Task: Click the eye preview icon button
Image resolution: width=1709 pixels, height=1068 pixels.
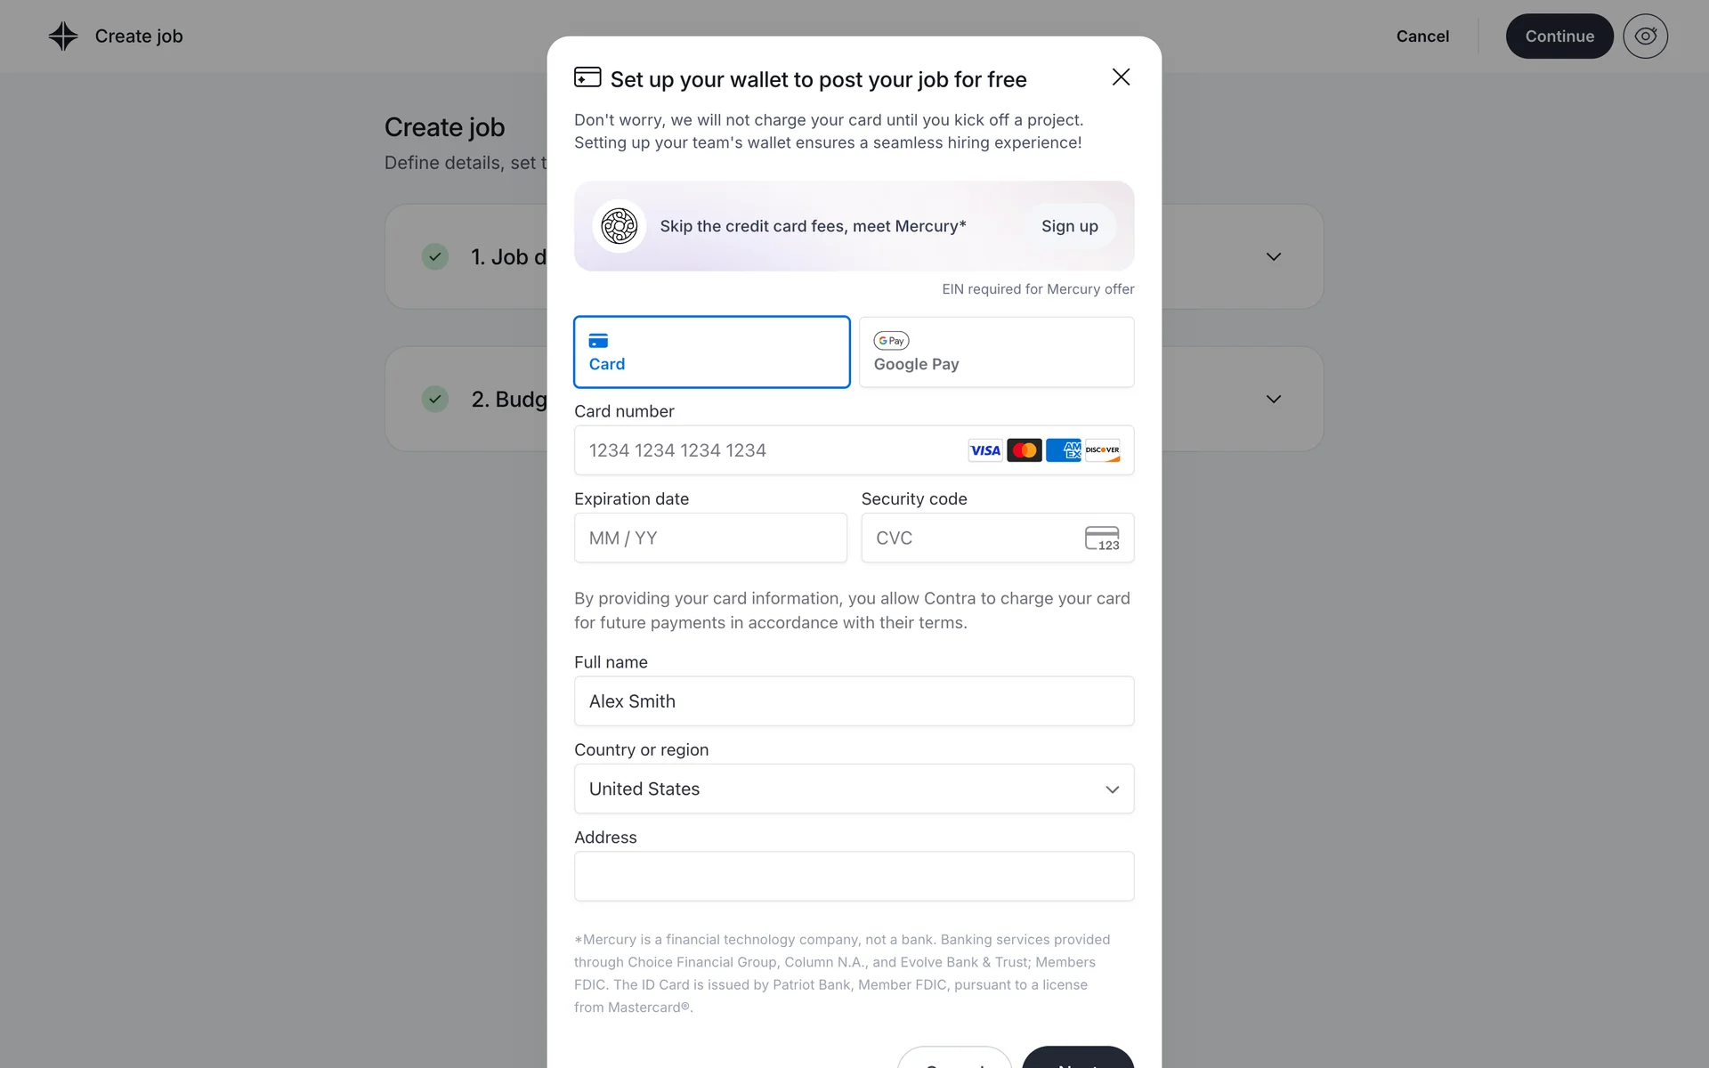Action: (x=1645, y=36)
